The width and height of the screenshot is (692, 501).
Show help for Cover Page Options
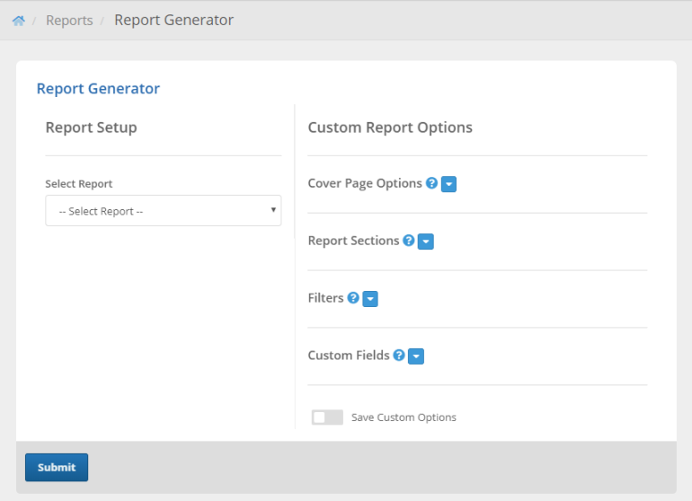tap(431, 183)
